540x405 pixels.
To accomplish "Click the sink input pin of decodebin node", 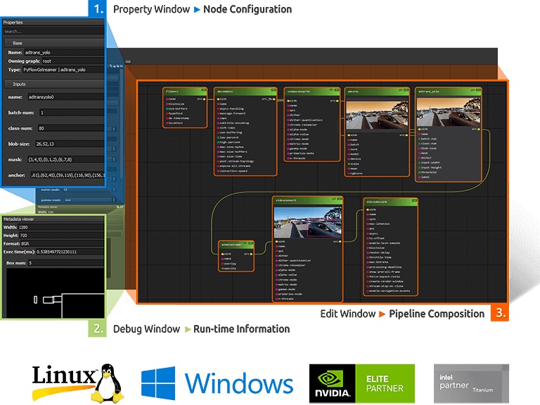I will (x=219, y=99).
